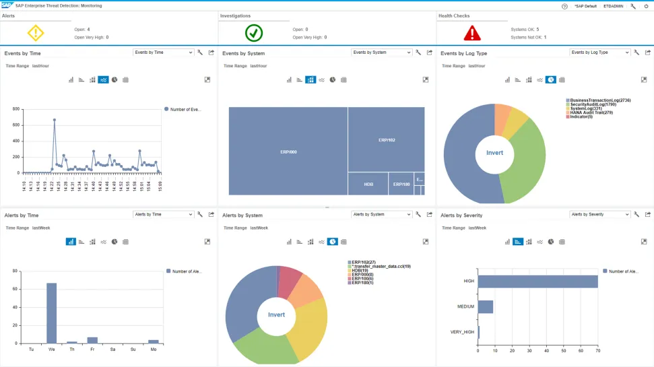The height and width of the screenshot is (367, 654).
Task: Click the yellow Alerts warning diamond
Action: click(x=36, y=32)
